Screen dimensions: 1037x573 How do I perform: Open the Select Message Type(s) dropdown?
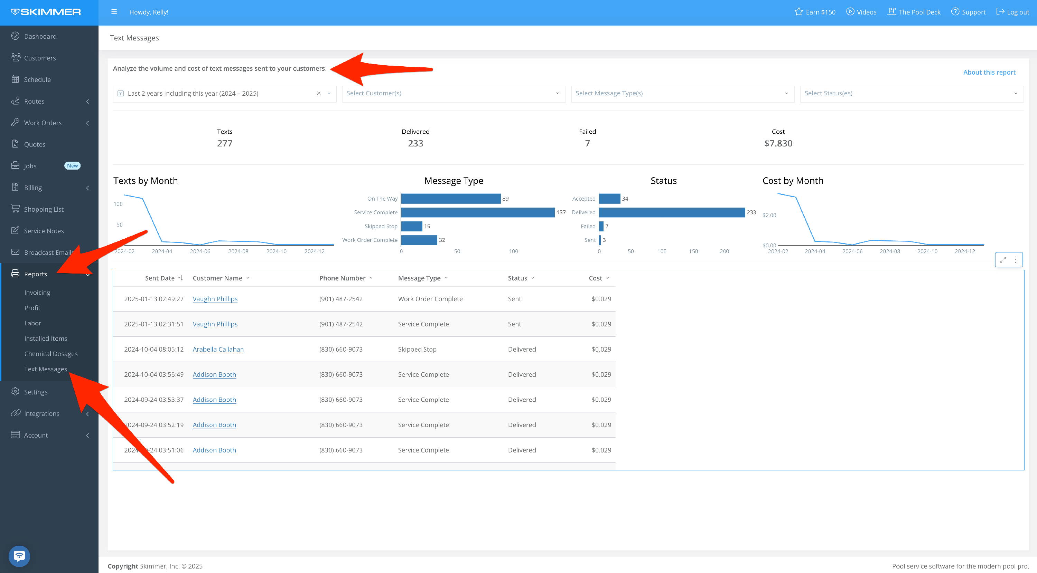(x=682, y=93)
